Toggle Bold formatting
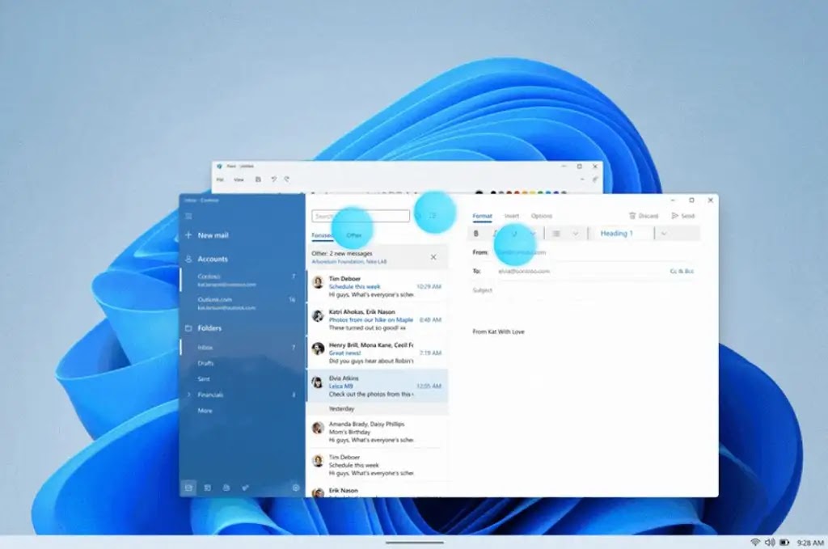The image size is (828, 549). point(476,234)
